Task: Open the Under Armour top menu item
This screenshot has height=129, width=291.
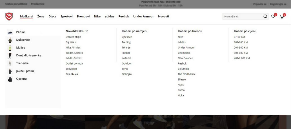Action: pyautogui.click(x=143, y=17)
